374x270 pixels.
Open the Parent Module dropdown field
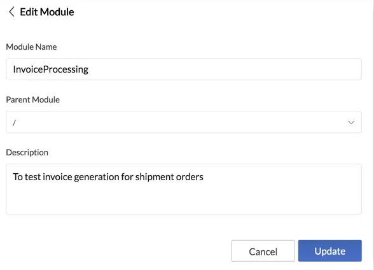[184, 122]
